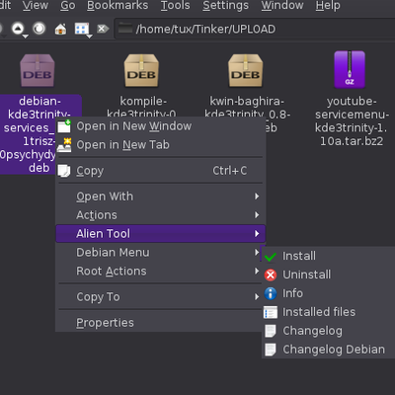Screen dimensions: 395x395
Task: Choose Uninstall in Alien Tool submenu
Action: click(x=329, y=275)
